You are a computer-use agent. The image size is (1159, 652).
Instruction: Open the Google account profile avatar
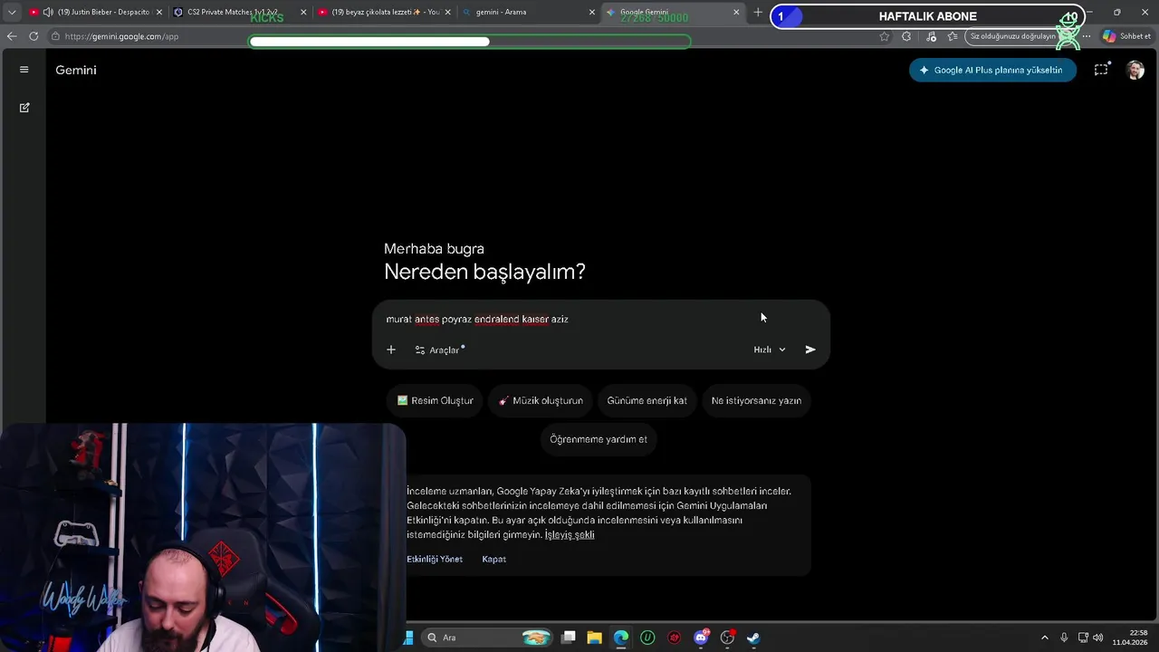coord(1135,70)
